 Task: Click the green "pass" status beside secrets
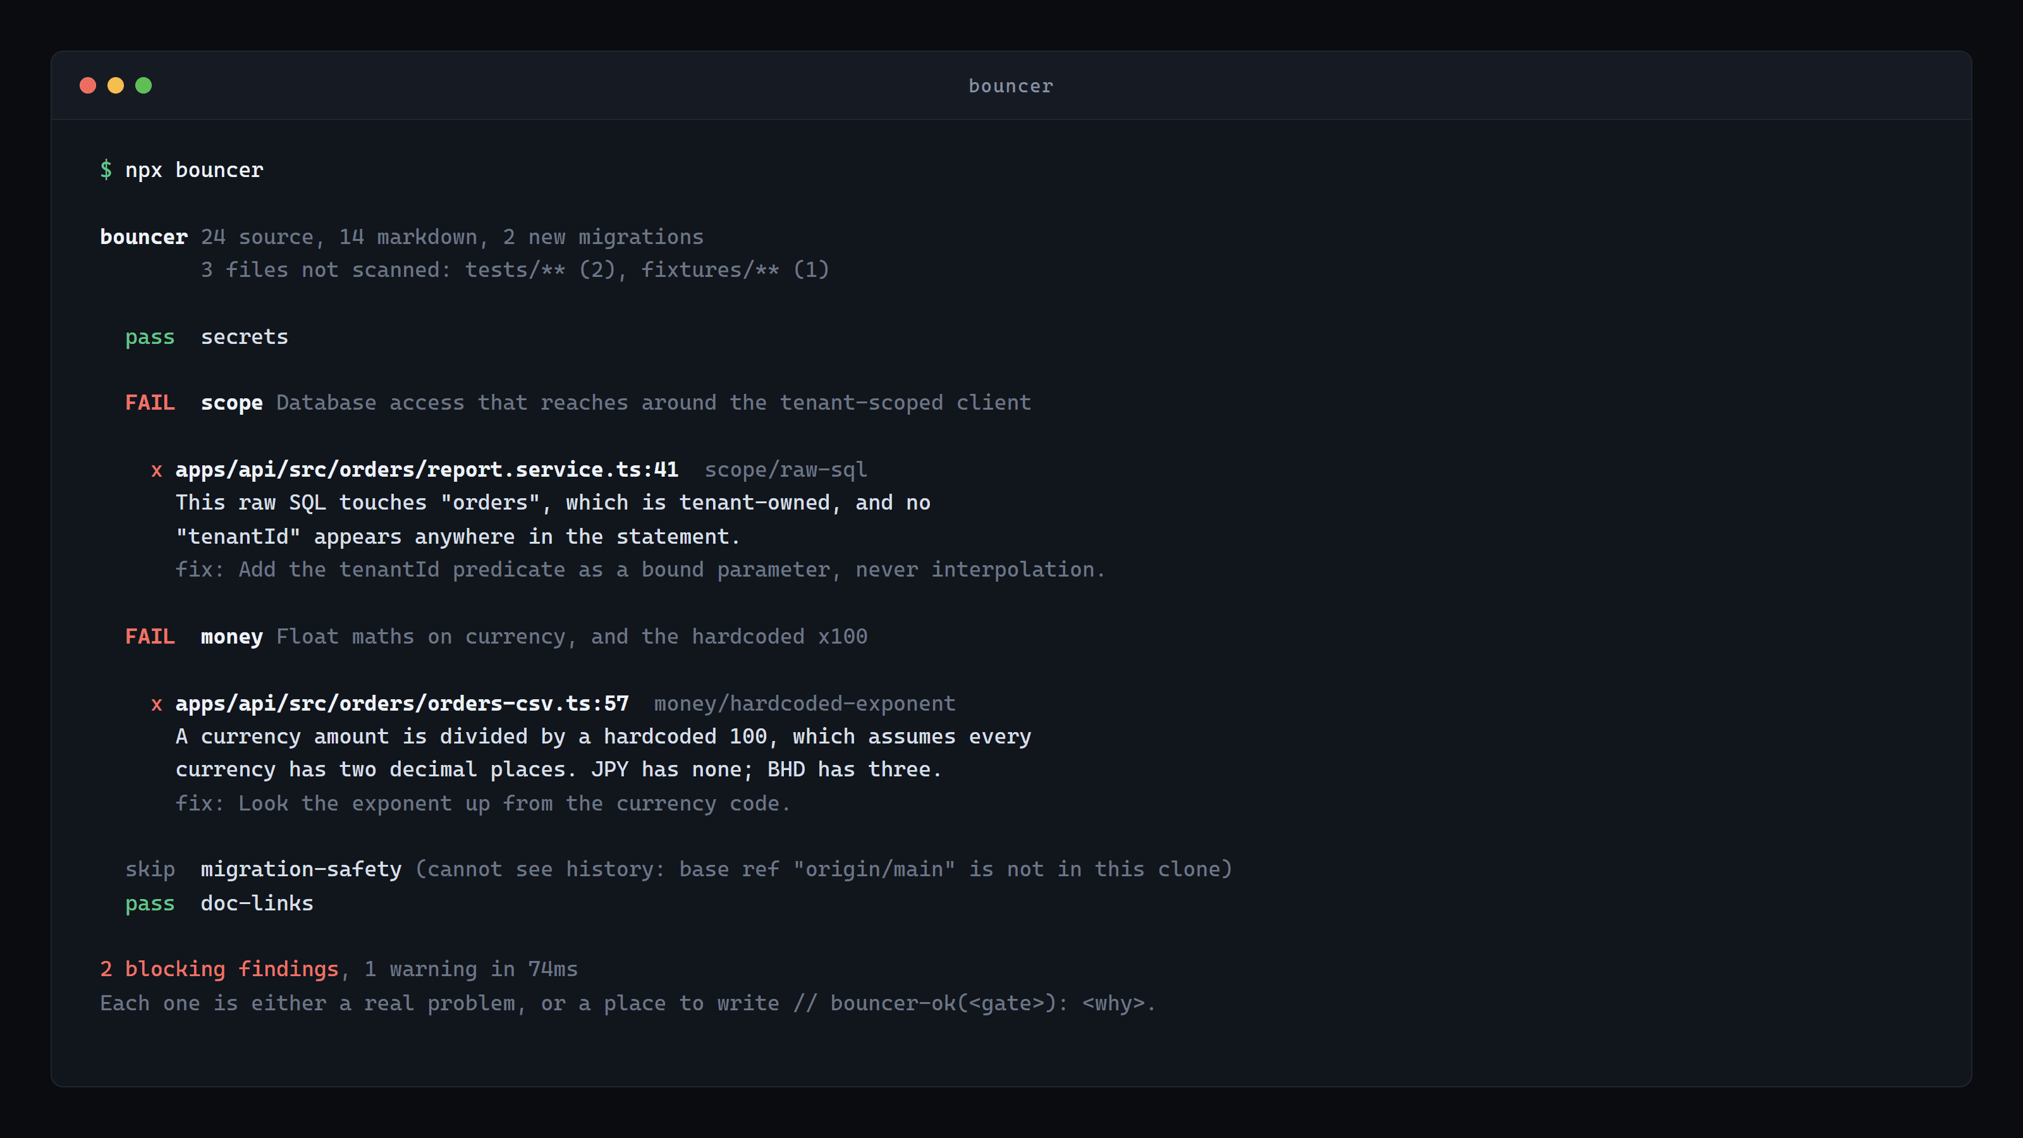(150, 337)
